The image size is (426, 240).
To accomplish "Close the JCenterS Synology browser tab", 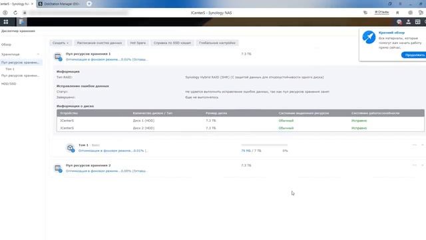I will click(x=33, y=4).
